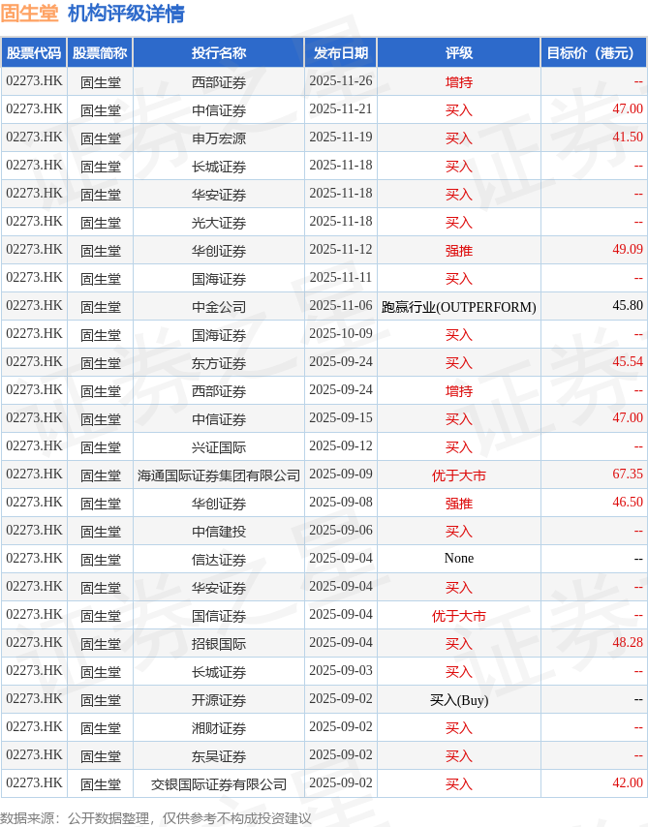Image resolution: width=648 pixels, height=827 pixels.
Task: Select the 兴证国际 cell
Action: coord(219,447)
